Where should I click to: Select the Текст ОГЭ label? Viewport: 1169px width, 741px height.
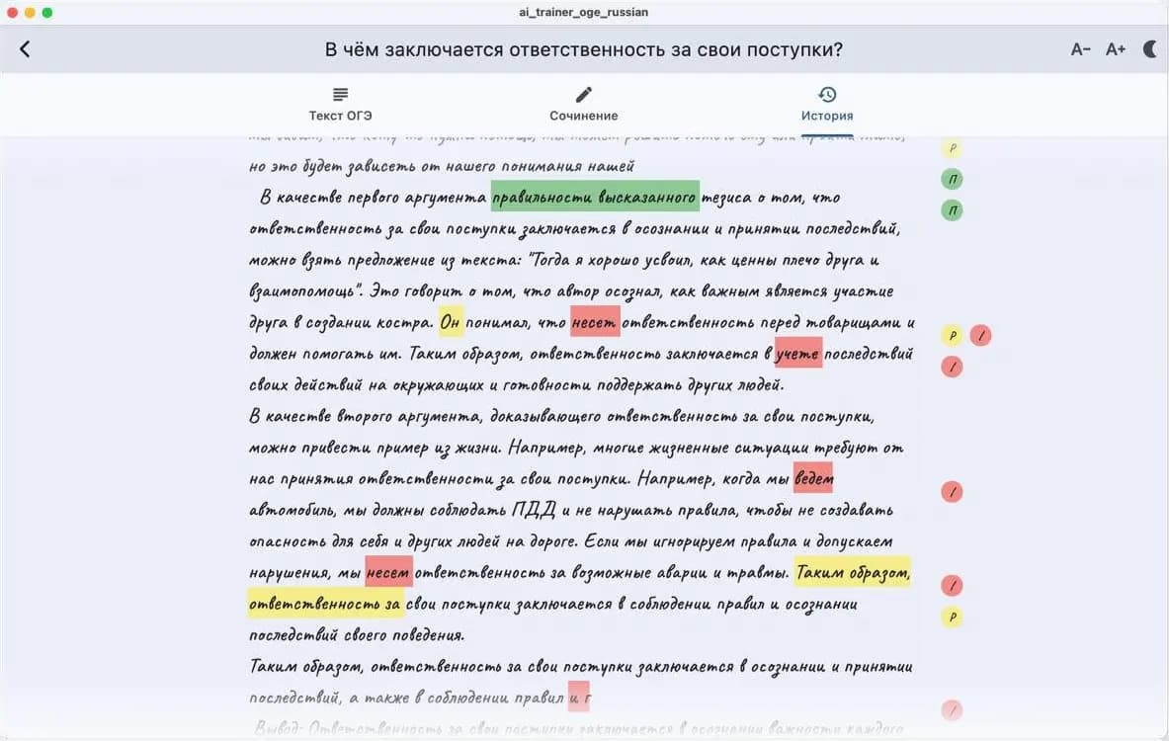(339, 115)
